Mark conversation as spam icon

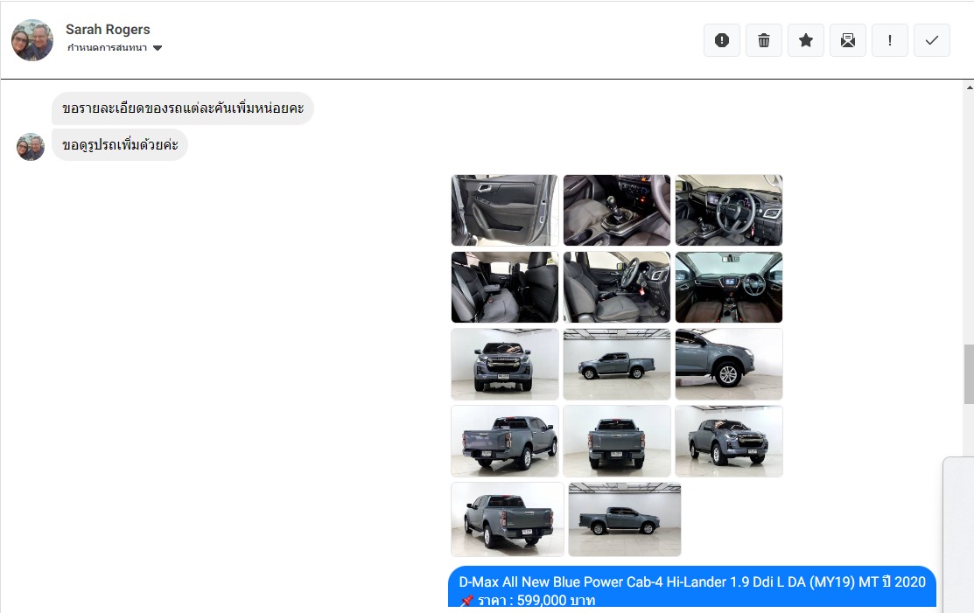pyautogui.click(x=722, y=40)
